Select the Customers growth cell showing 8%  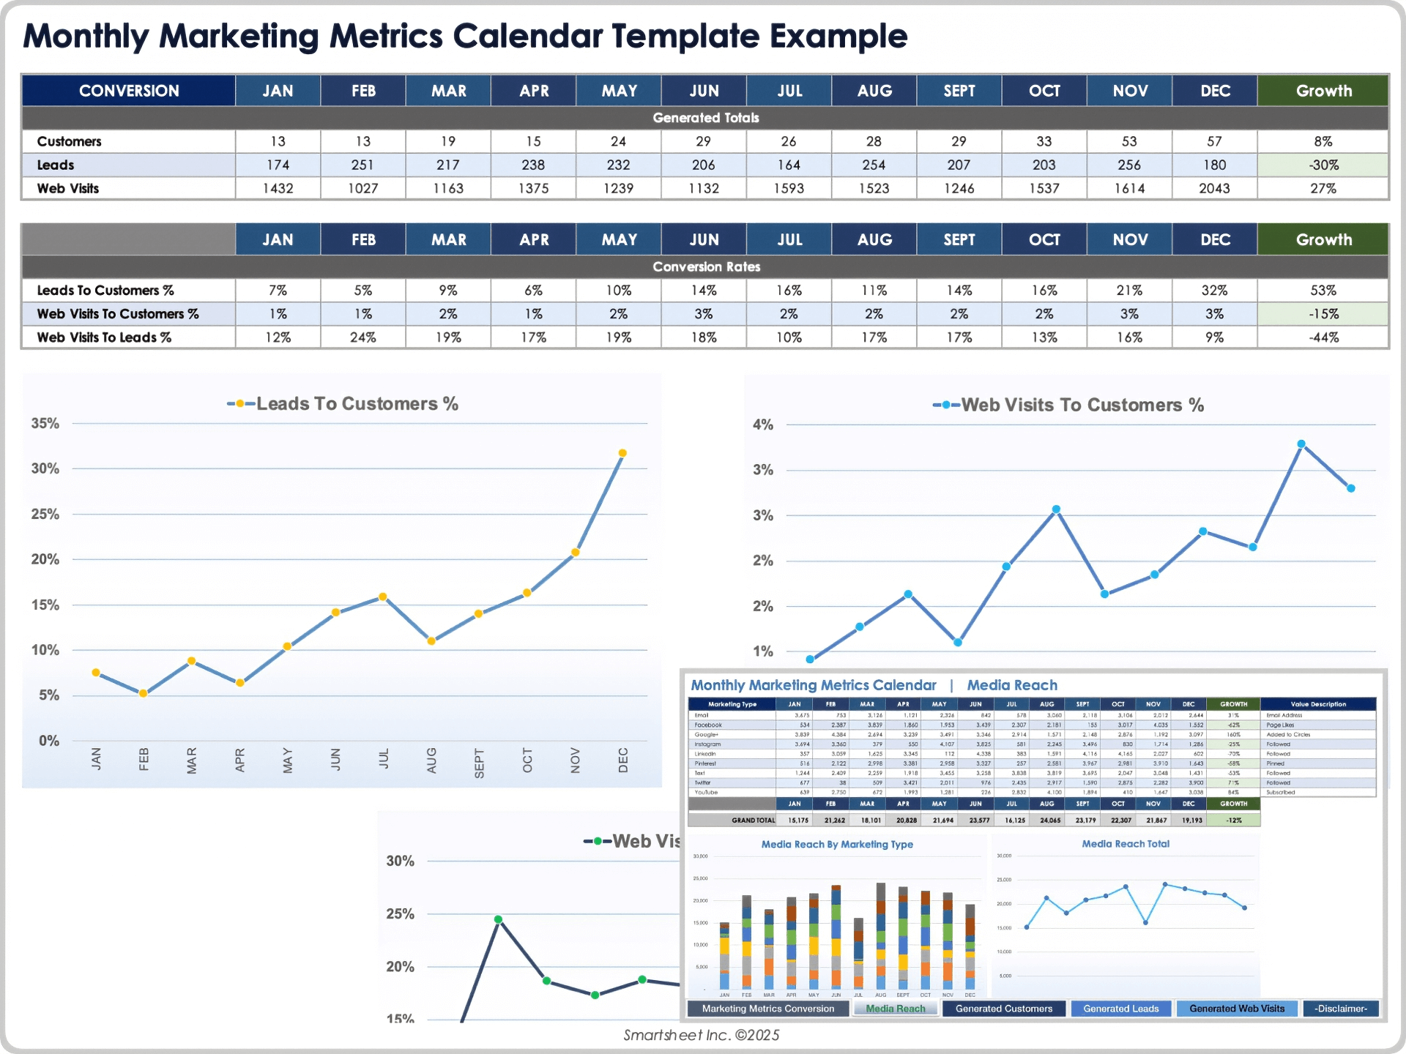[1323, 141]
